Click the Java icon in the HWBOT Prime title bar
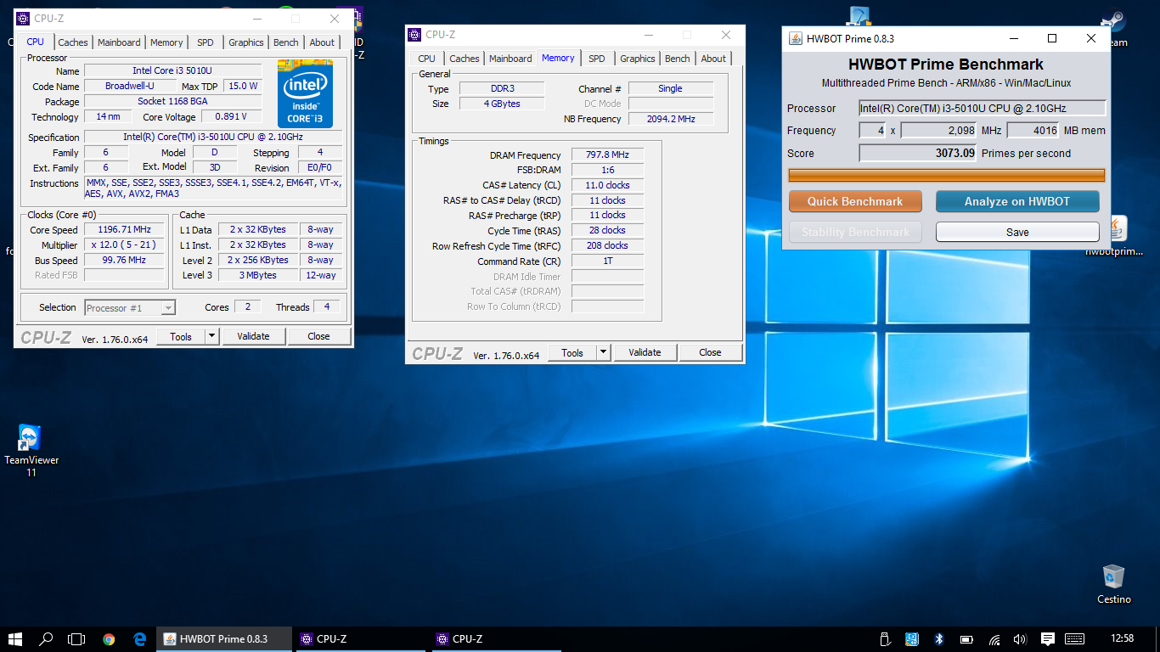 click(x=796, y=38)
